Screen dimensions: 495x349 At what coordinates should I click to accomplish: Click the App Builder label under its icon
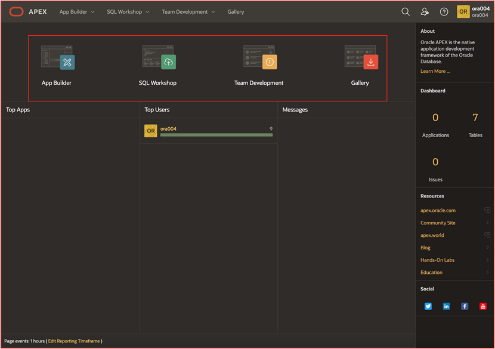[57, 83]
